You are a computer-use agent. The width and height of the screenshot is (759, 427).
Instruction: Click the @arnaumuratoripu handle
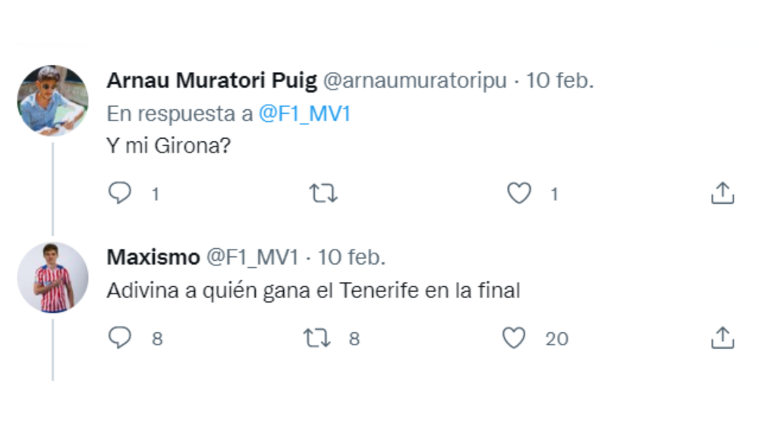415,81
